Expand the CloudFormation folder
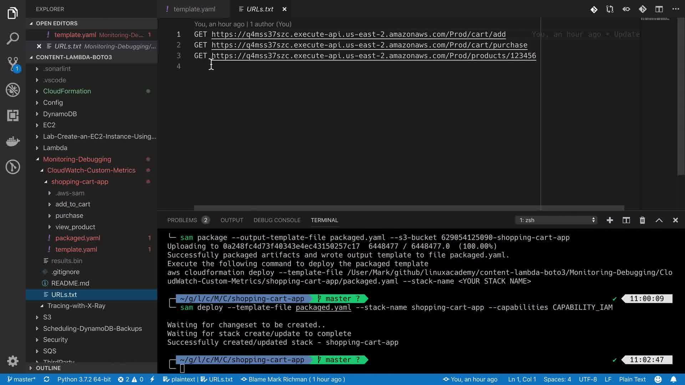This screenshot has width=685, height=385. click(x=67, y=91)
